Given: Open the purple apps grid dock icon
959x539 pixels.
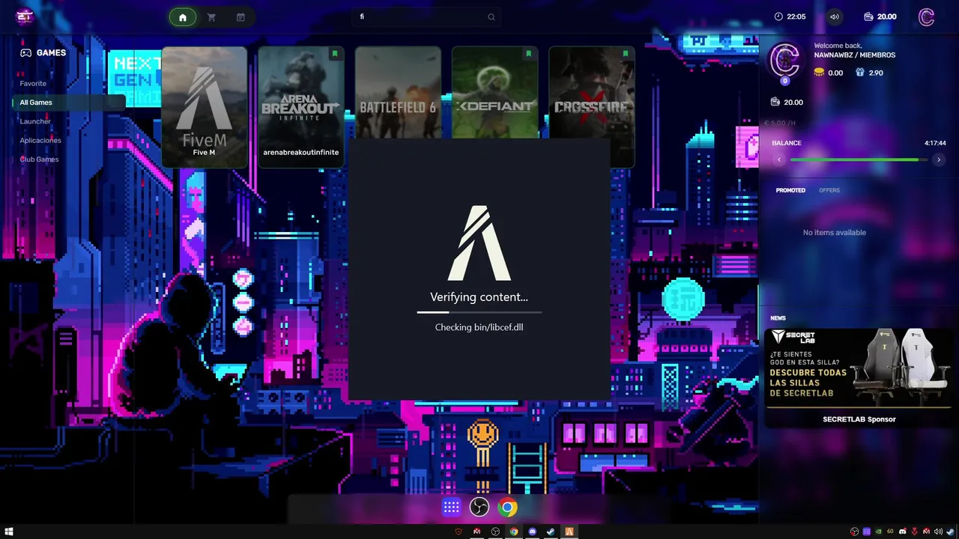Looking at the screenshot, I should pos(451,508).
